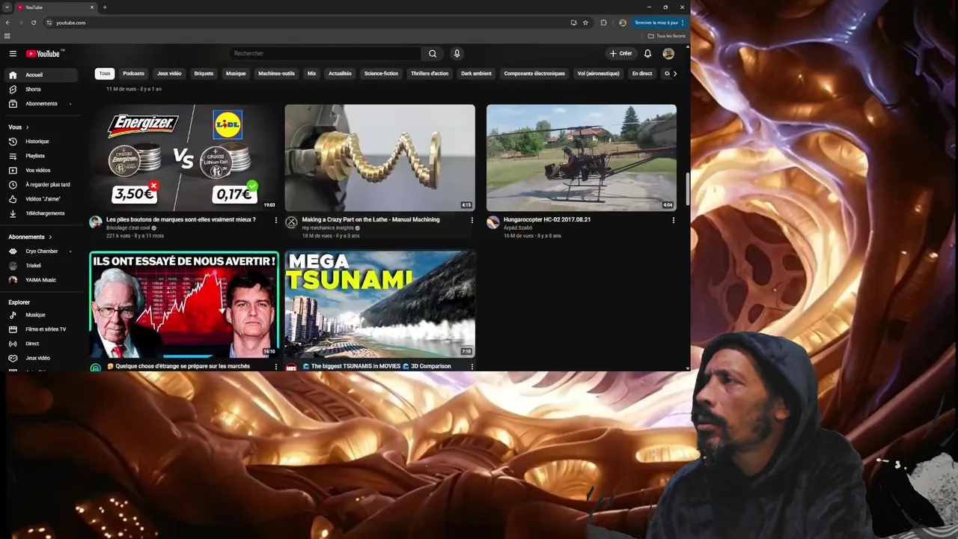Viewport: 958px width, 539px height.
Task: Select the Mix filter chip
Action: 311,73
